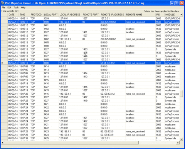Click local port 1414 in the 0.0.0.0 row
This screenshot has width=185, height=149.
tap(51, 66)
